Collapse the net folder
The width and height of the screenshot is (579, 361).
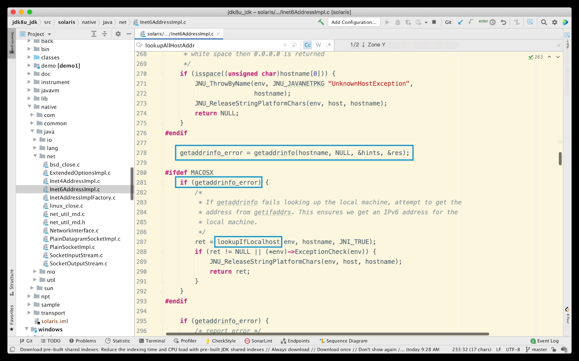35,156
